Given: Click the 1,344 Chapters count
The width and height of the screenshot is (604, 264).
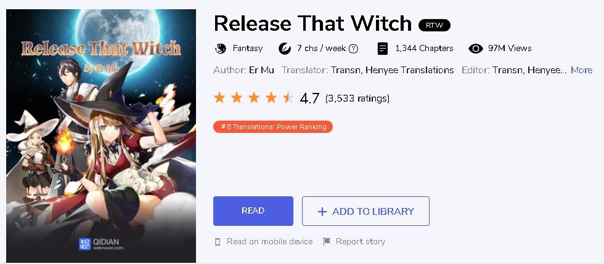Looking at the screenshot, I should [x=424, y=49].
